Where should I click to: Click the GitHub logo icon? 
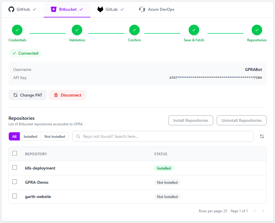pos(11,9)
